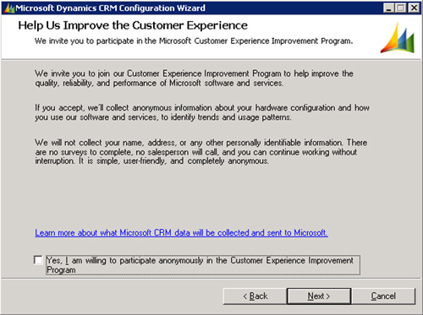Viewport: 423px width, 315px height.
Task: Minimize the Configuration Wizard window
Action: (388, 8)
